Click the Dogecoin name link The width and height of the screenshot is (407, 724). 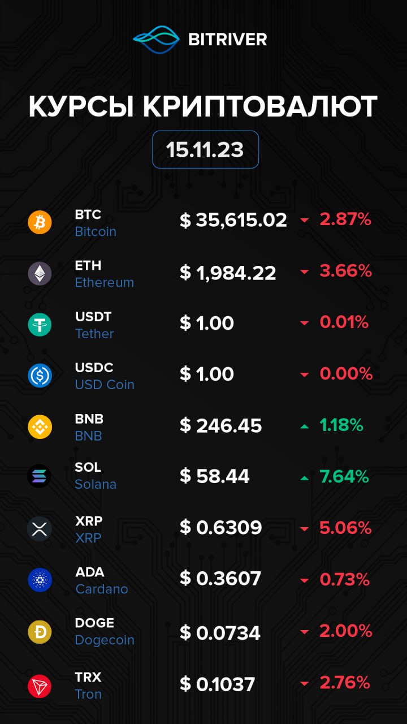tap(105, 640)
